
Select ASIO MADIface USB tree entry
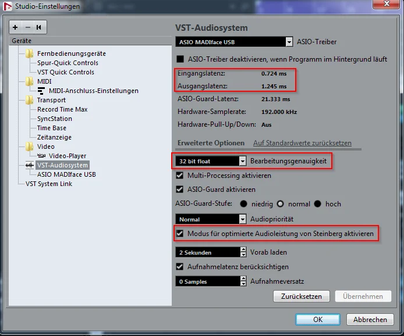click(66, 174)
